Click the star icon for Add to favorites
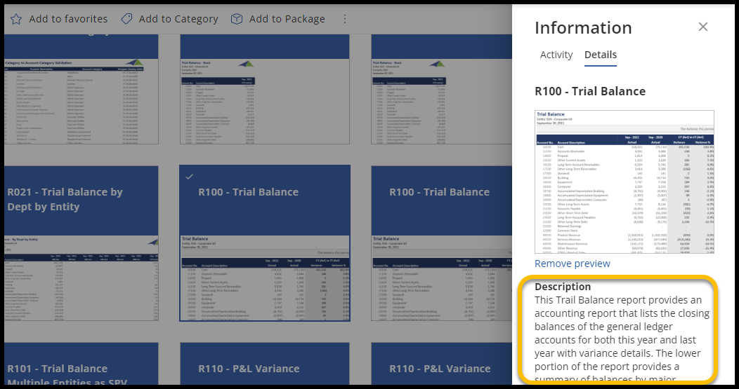 tap(15, 19)
